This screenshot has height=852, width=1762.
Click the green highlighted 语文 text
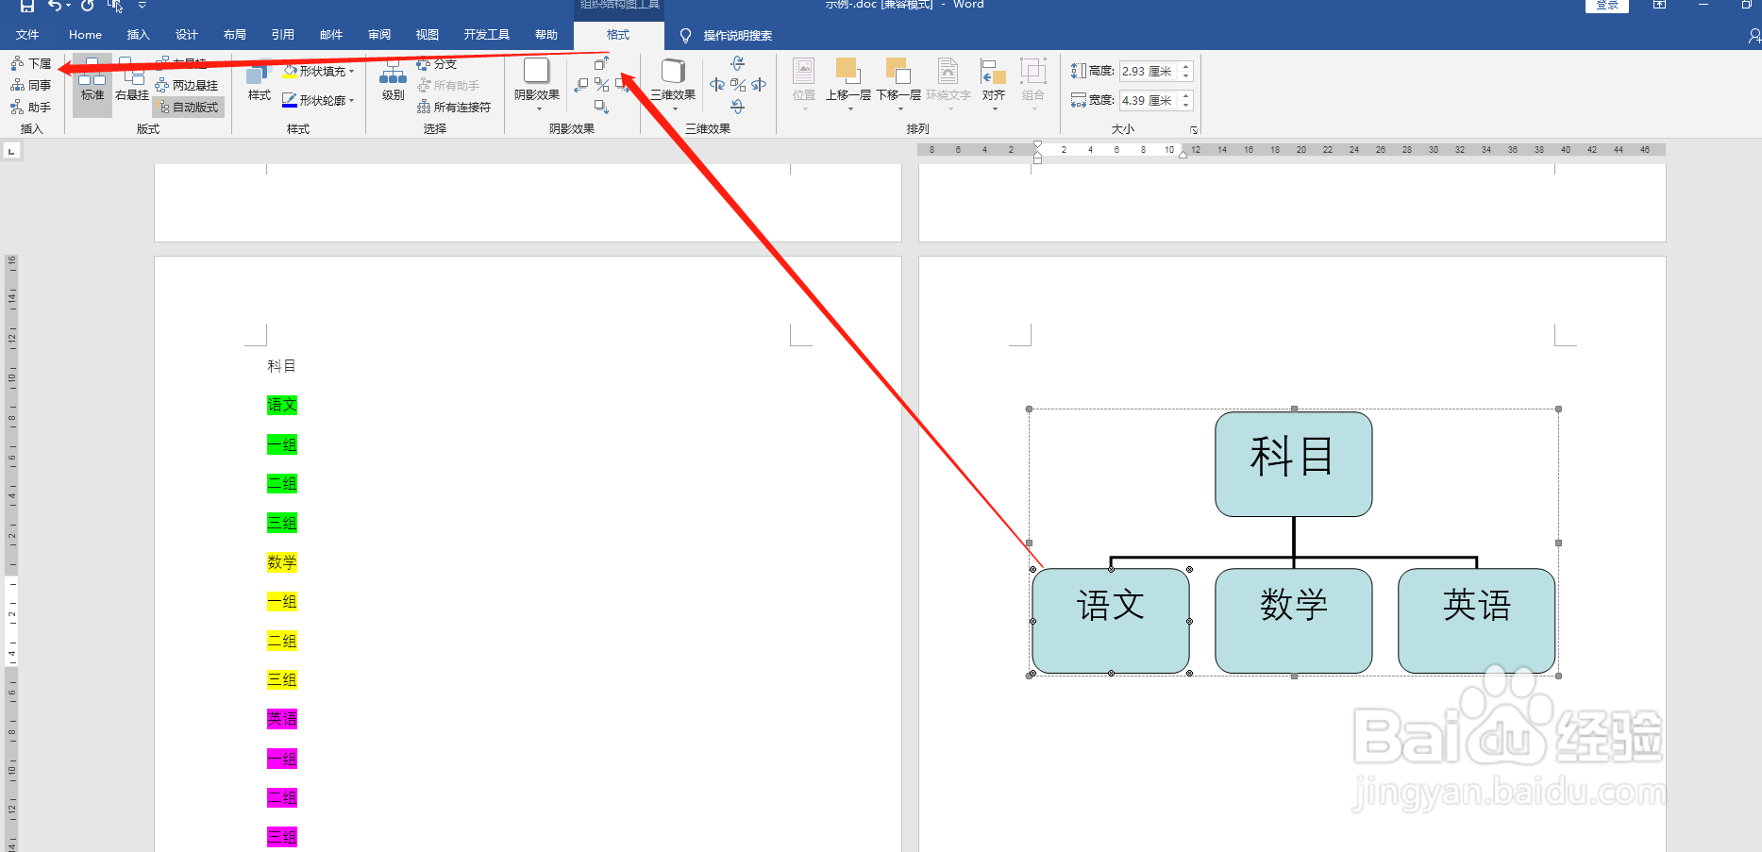pos(282,405)
